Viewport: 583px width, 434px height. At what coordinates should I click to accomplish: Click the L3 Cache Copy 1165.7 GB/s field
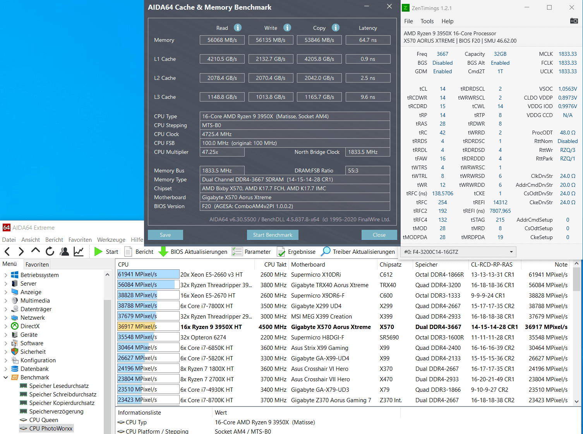tap(319, 97)
